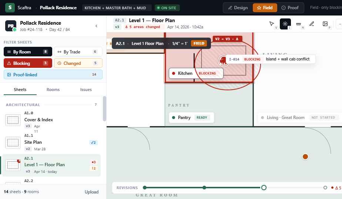342x199 pixels.
Task: Click the orange FIELD badge in the sheet banner
Action: [x=199, y=43]
